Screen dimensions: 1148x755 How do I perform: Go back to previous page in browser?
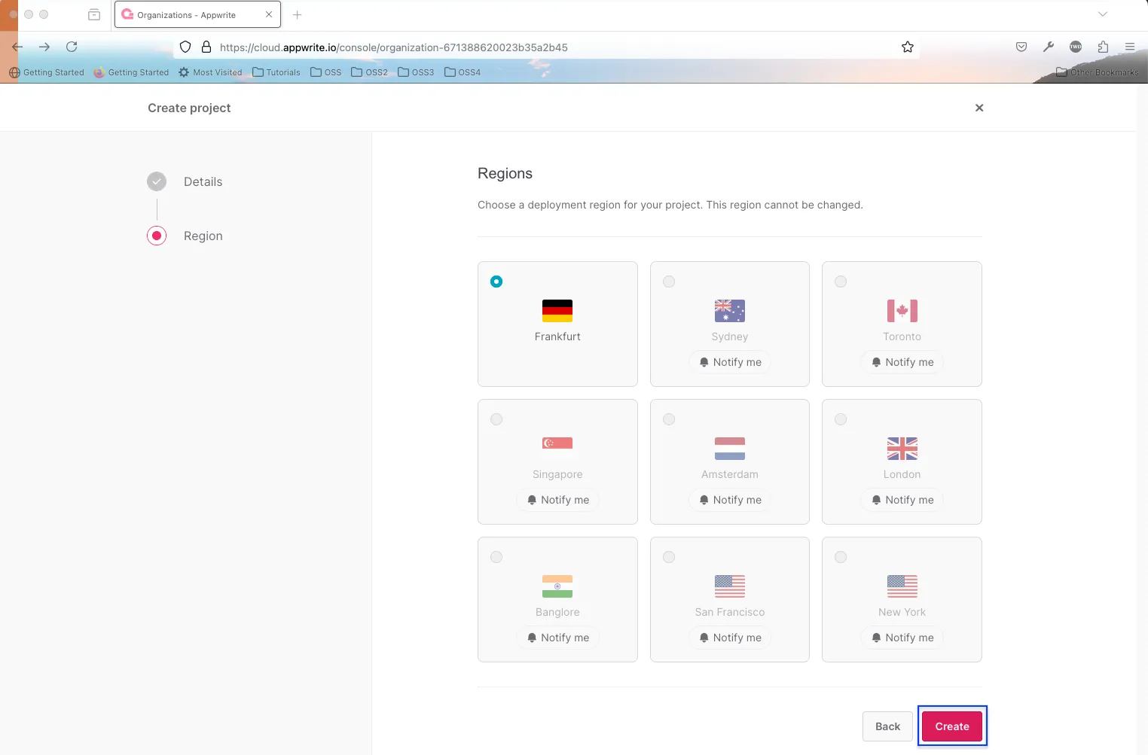tap(17, 47)
